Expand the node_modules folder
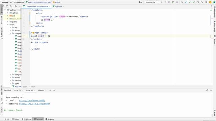 click(7, 19)
